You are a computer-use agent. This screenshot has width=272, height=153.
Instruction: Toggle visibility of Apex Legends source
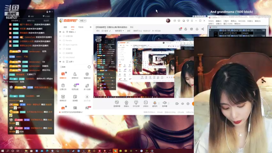click(60, 45)
